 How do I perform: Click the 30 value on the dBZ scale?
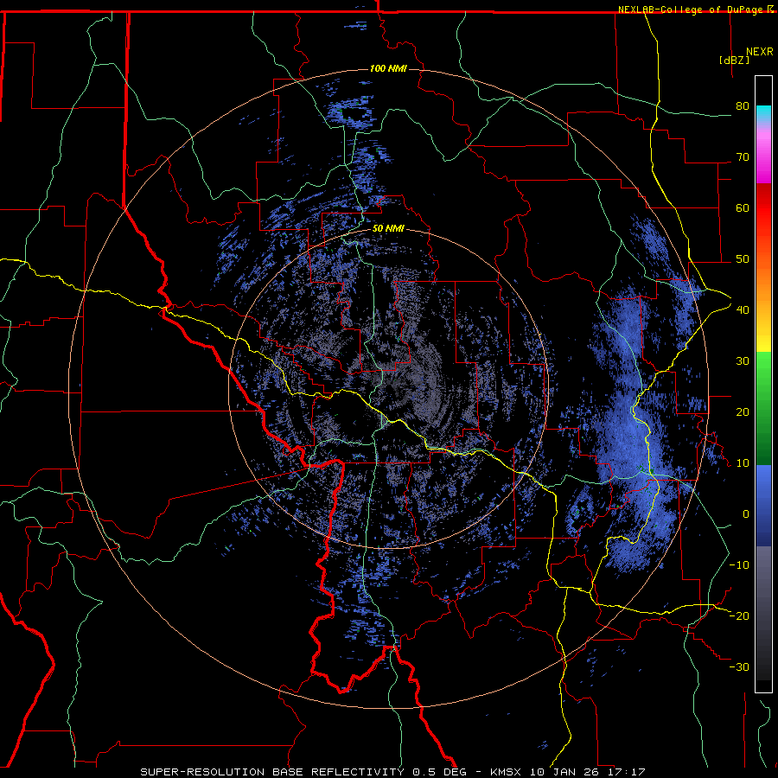743,360
